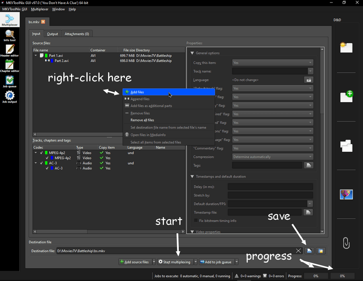363x281 pixels.
Task: Switch to the Output tab
Action: [x=52, y=34]
